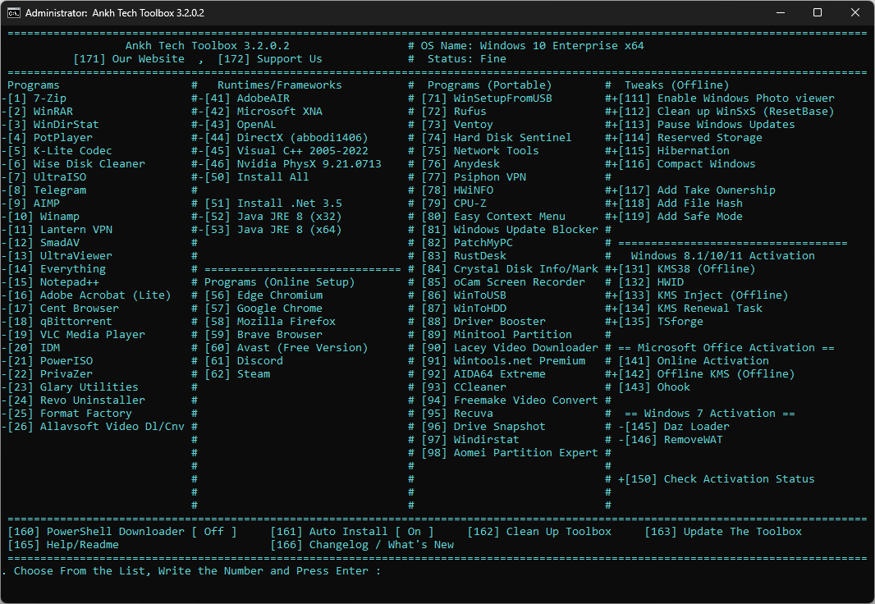Click Aomei Partition Expert entry
This screenshot has height=604, width=875.
[x=510, y=452]
